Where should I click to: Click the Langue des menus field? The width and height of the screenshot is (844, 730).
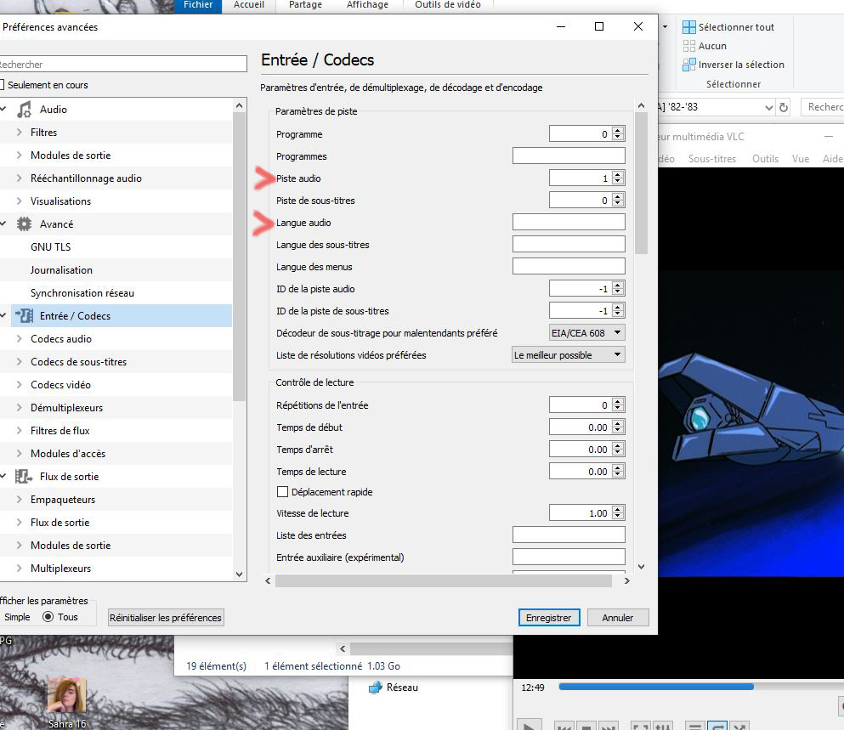pyautogui.click(x=569, y=267)
